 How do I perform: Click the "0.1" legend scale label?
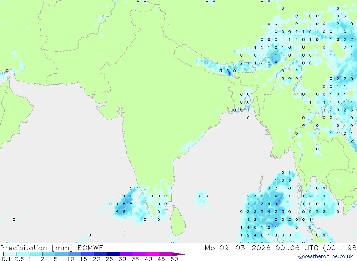click(x=6, y=259)
